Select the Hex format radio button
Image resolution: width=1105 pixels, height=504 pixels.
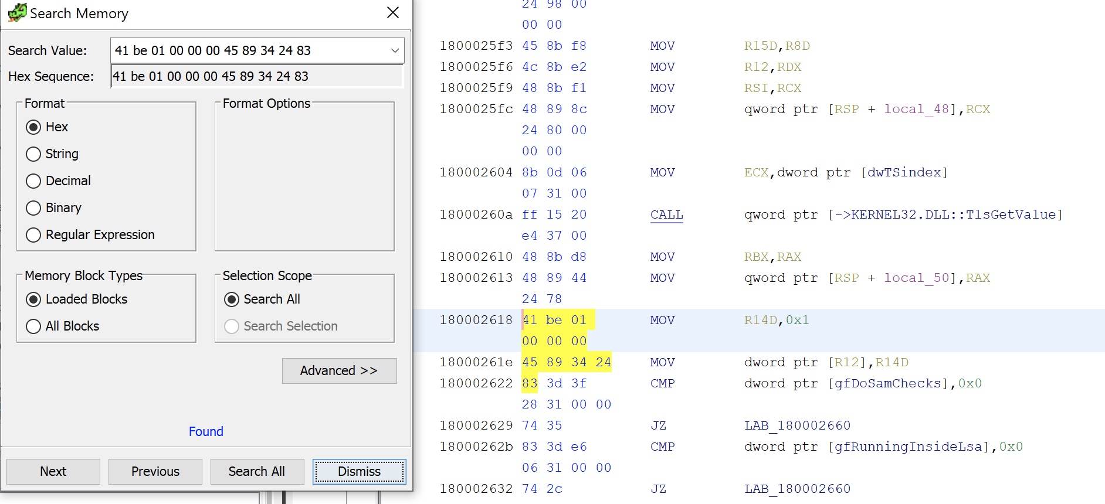[x=33, y=127]
